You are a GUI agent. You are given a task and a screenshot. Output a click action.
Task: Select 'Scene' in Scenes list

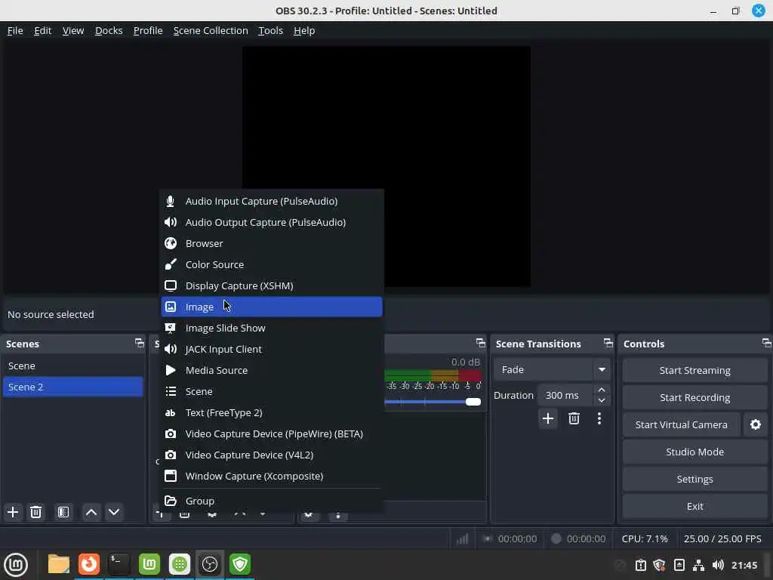pos(72,366)
